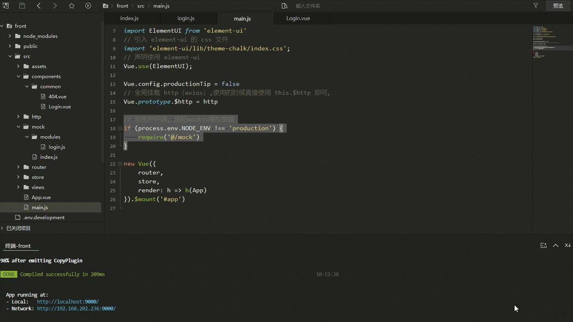Viewport: 573px width, 322px height.
Task: Click the save file icon in toolbar
Action: [22, 6]
